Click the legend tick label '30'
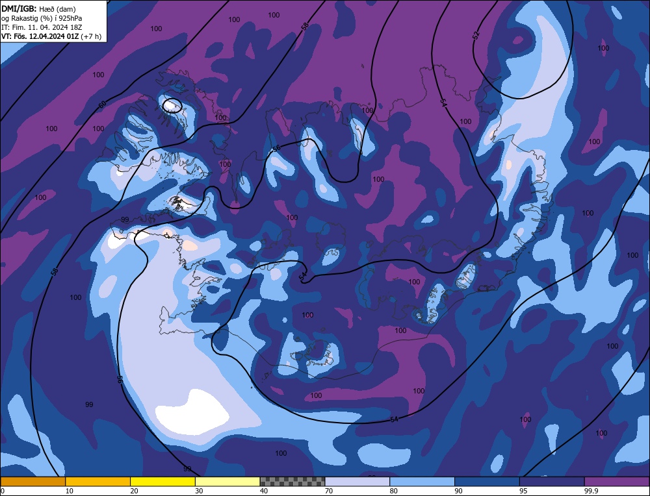Viewport: 650px width, 496px height. tap(199, 491)
